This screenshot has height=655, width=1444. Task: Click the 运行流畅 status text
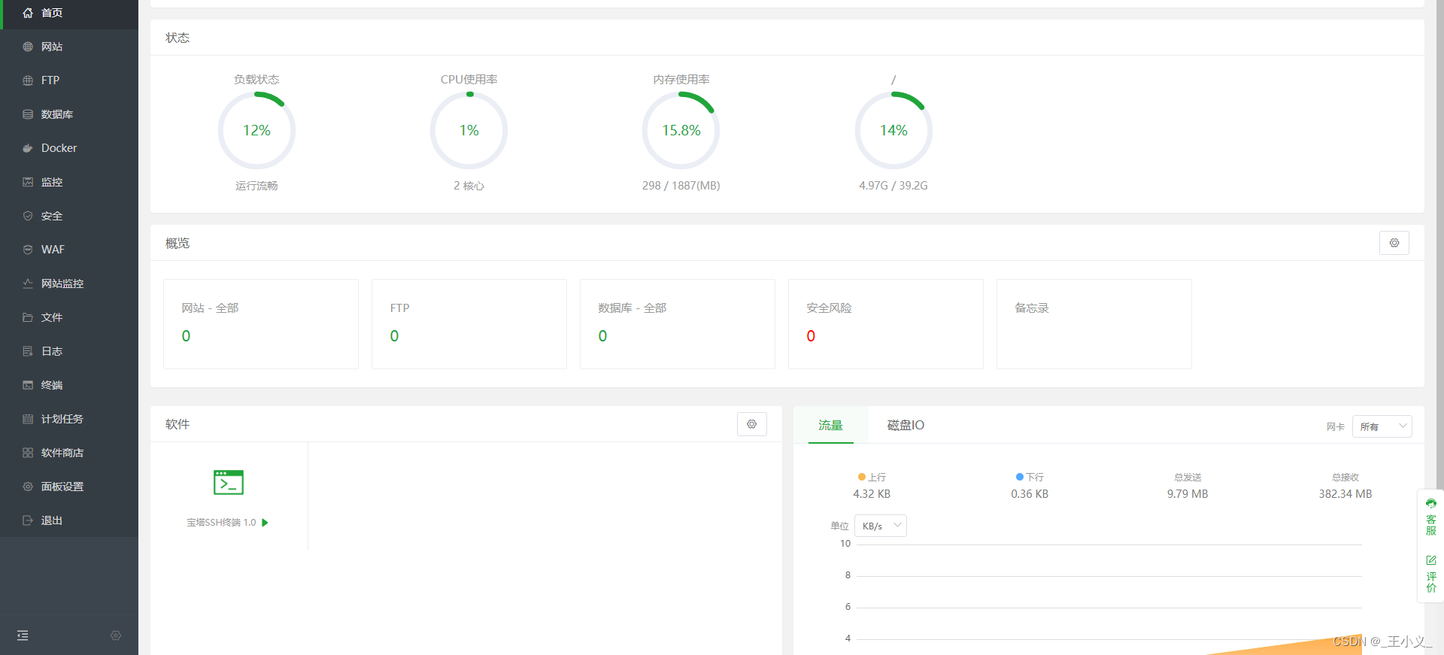pos(256,186)
